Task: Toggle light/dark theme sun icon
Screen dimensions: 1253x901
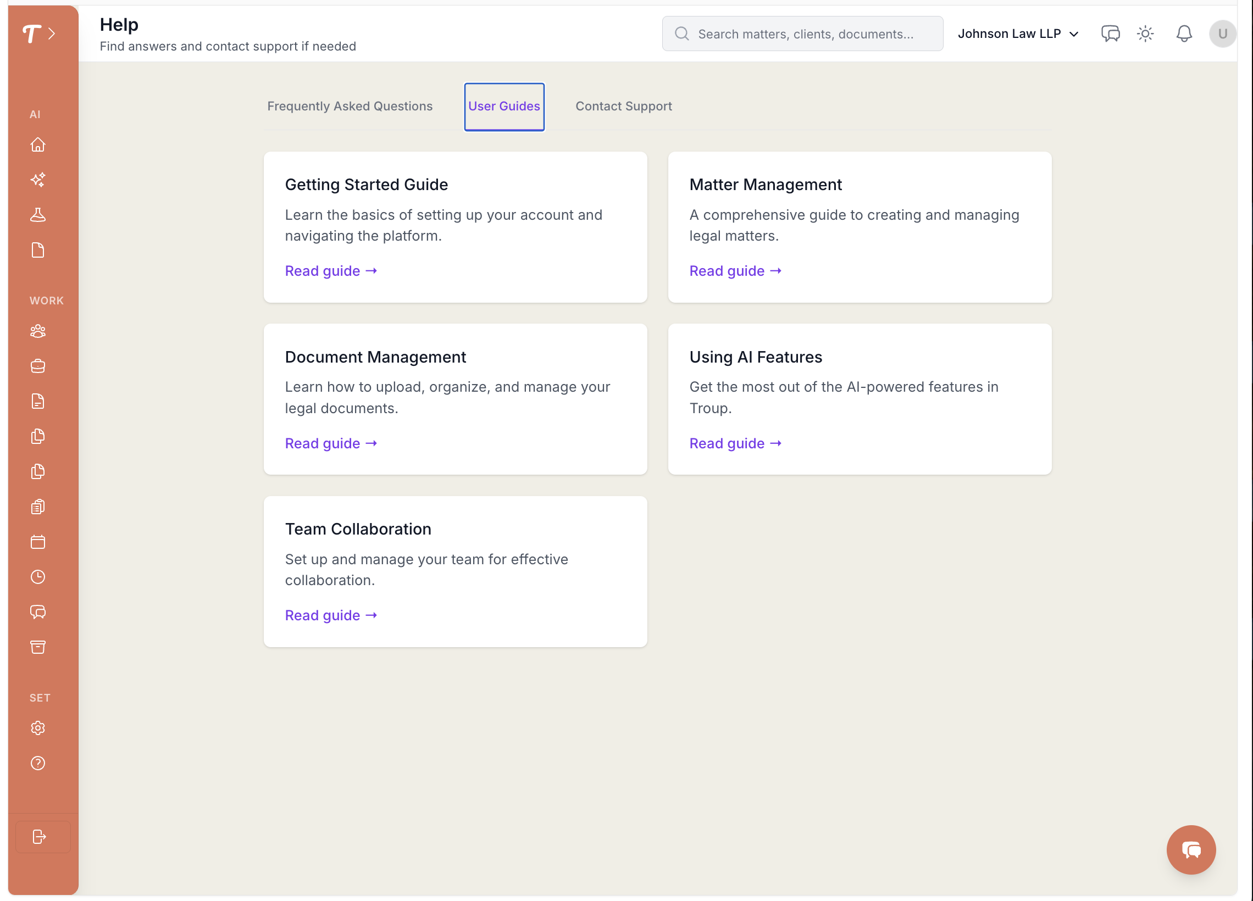Action: [1145, 34]
